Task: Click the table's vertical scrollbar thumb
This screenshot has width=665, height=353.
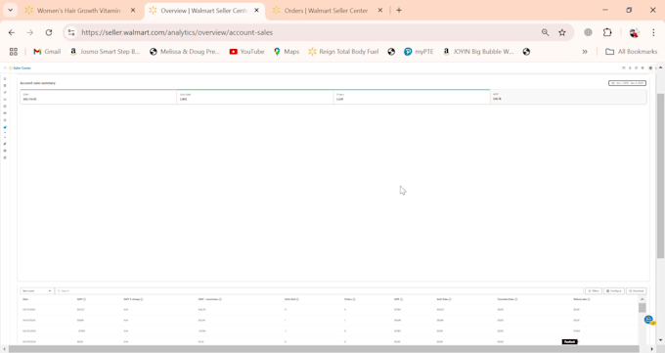Action: (643, 308)
